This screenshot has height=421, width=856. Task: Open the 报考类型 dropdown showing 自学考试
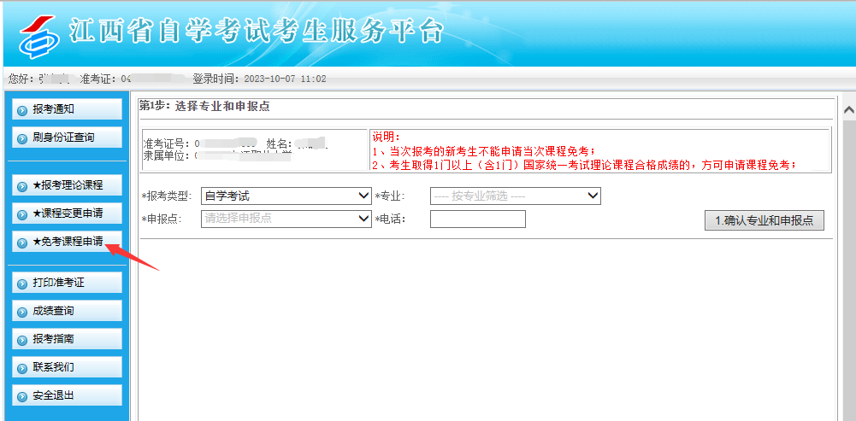pyautogui.click(x=286, y=196)
